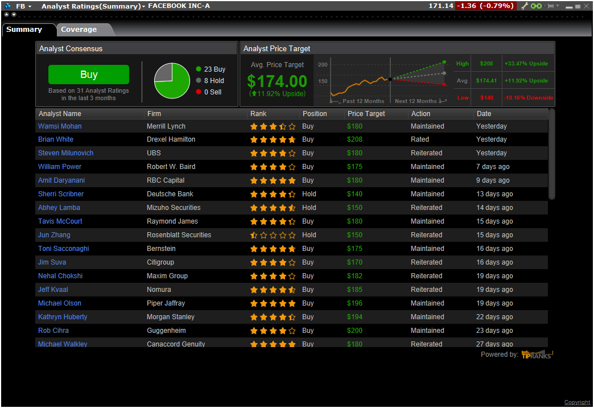Click the analyst consensus pie chart
The height and width of the screenshot is (408, 594).
(x=172, y=80)
